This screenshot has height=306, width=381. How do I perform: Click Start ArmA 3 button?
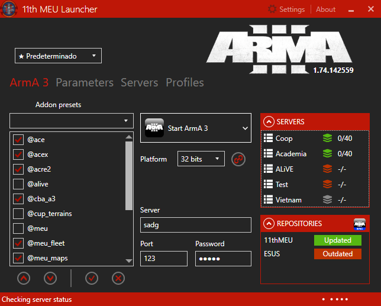pos(196,128)
